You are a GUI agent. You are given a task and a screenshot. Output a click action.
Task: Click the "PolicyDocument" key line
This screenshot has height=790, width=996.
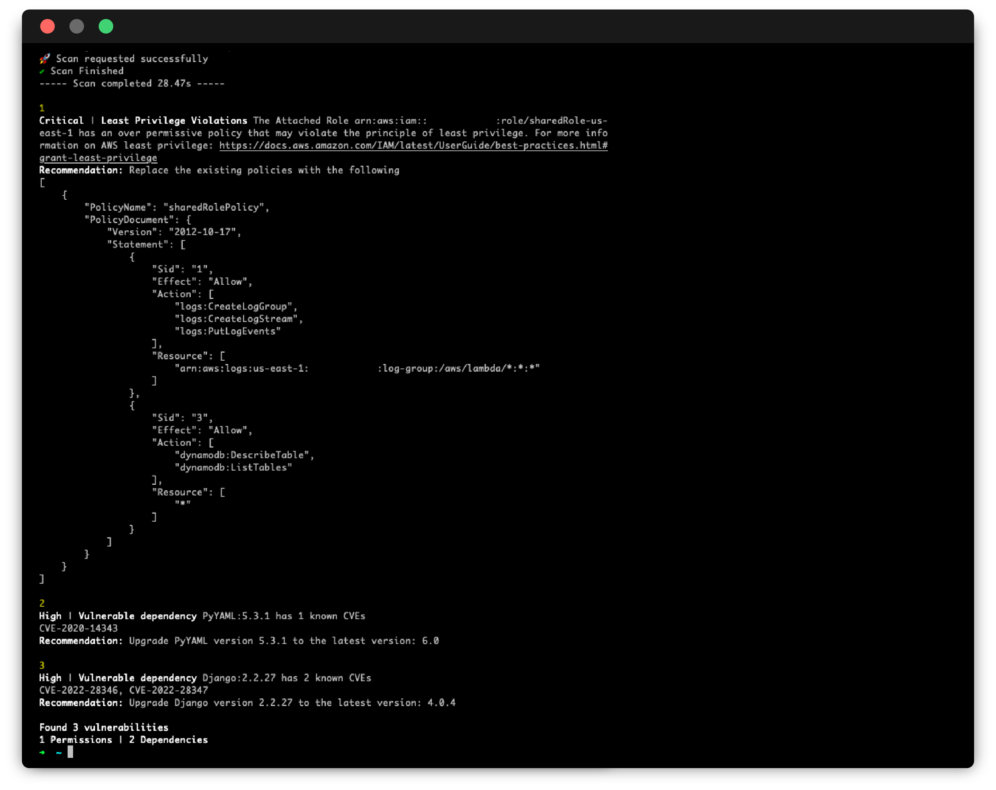pos(138,220)
